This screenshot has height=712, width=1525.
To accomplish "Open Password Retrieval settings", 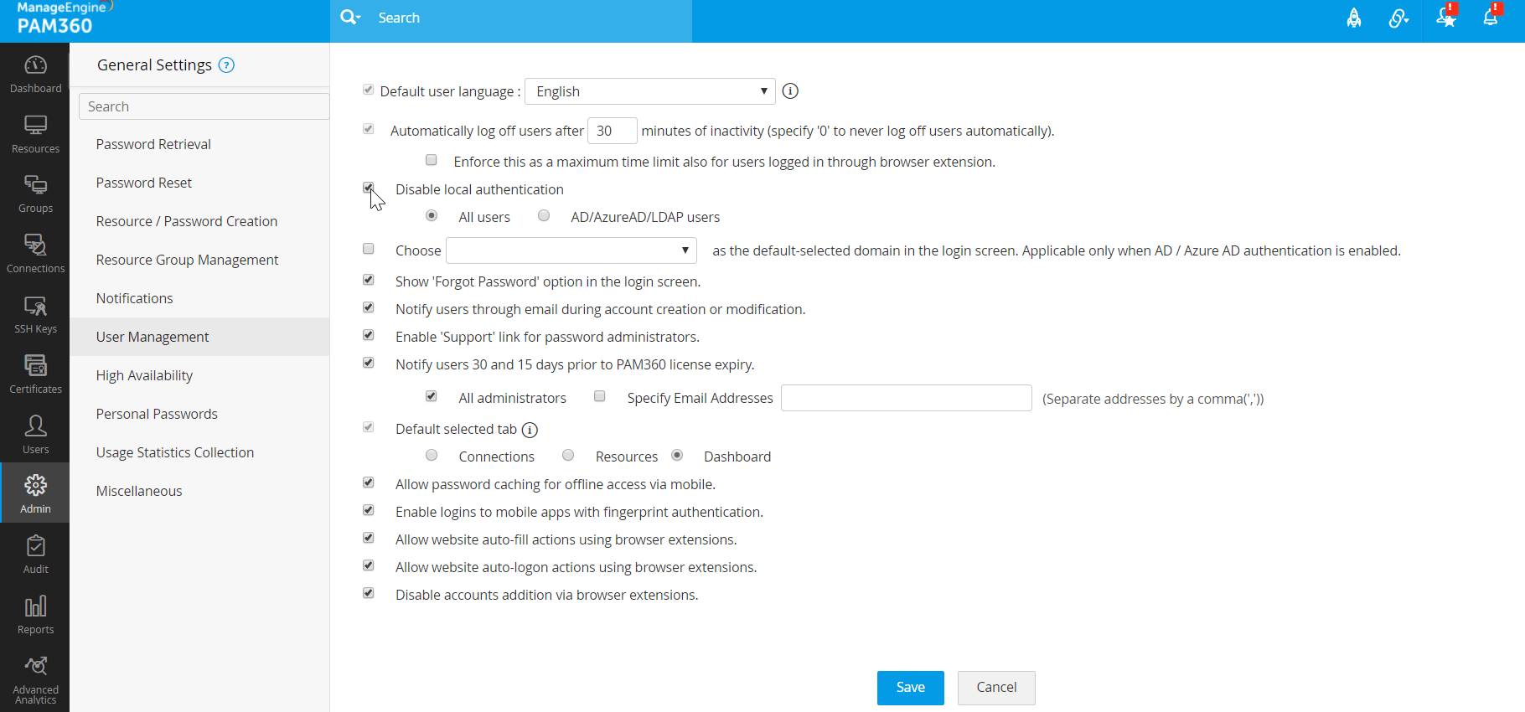I will 153,144.
